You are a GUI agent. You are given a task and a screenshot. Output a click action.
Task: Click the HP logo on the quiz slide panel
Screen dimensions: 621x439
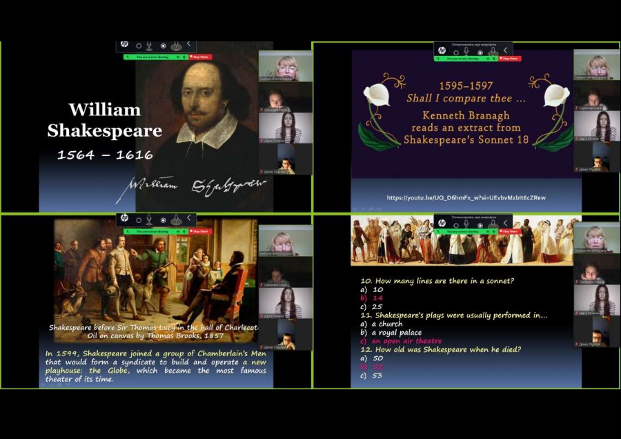click(442, 223)
